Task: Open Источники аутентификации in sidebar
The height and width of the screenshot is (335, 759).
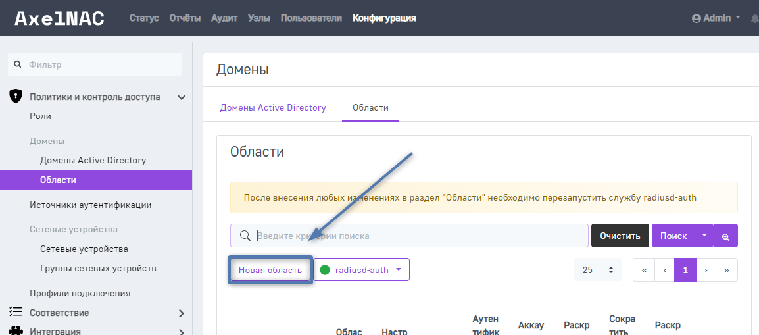Action: click(91, 205)
